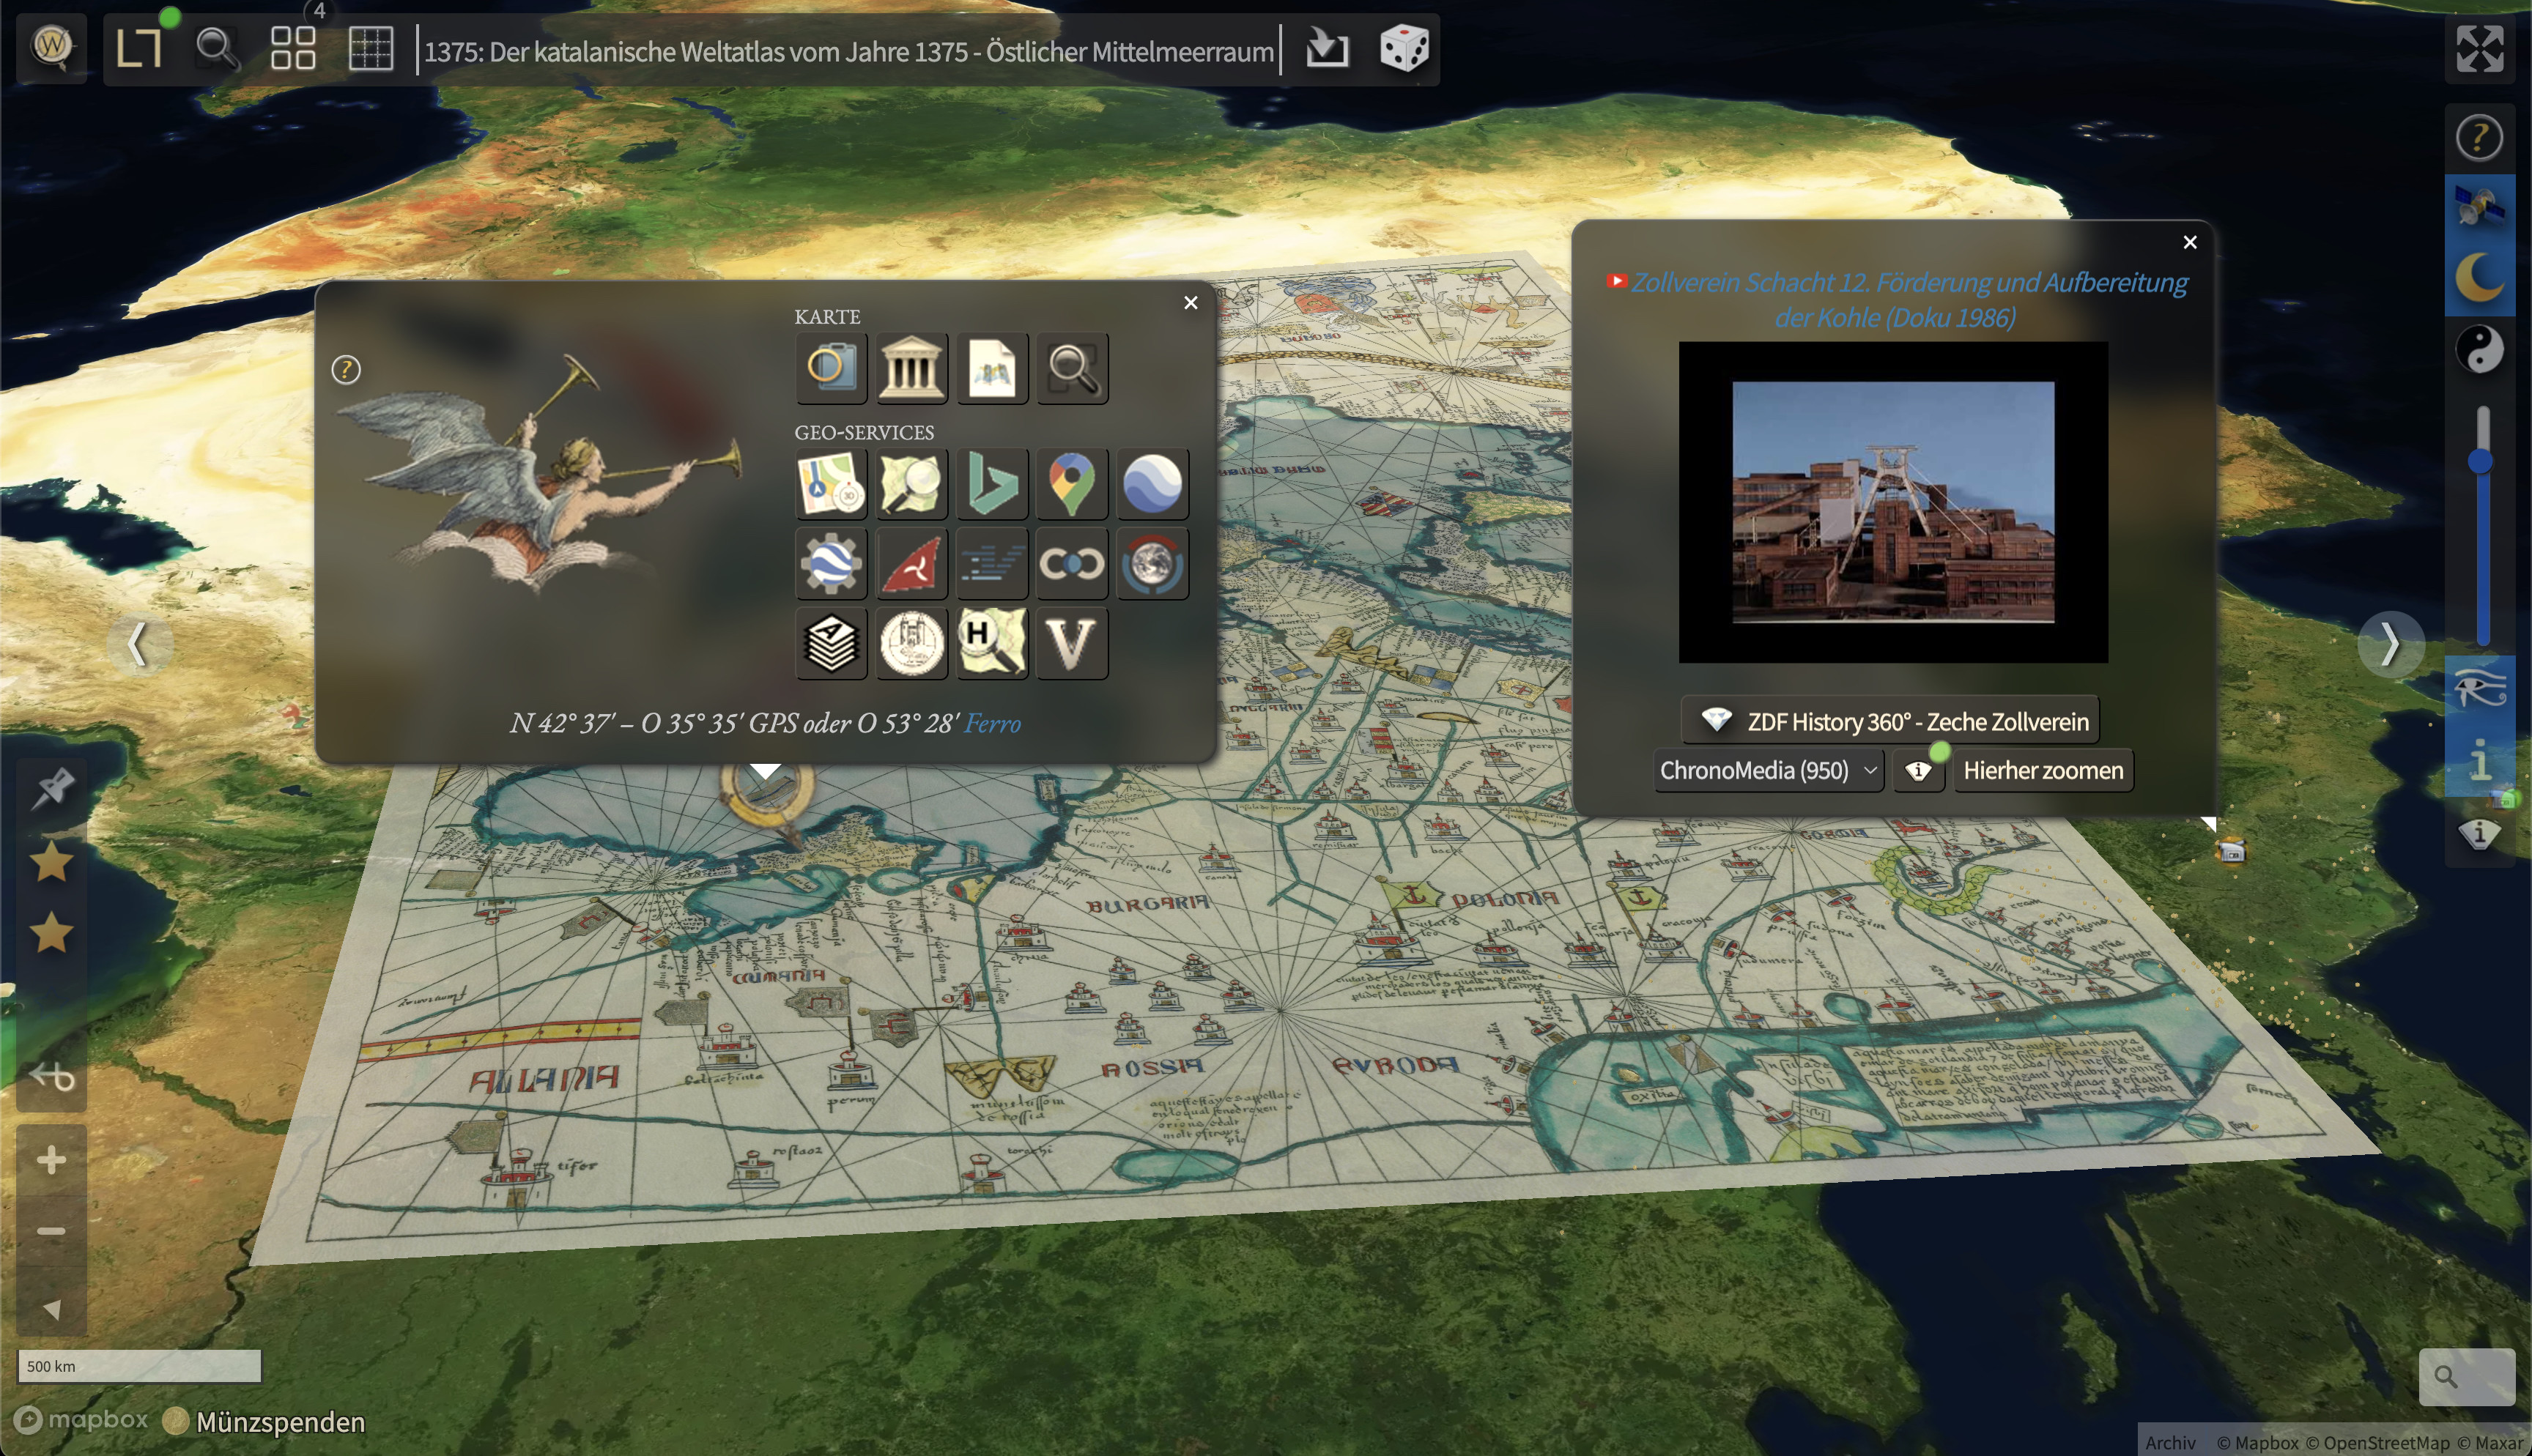
Task: Toggle the eye-info button beside ChronoMedia
Action: click(1918, 771)
